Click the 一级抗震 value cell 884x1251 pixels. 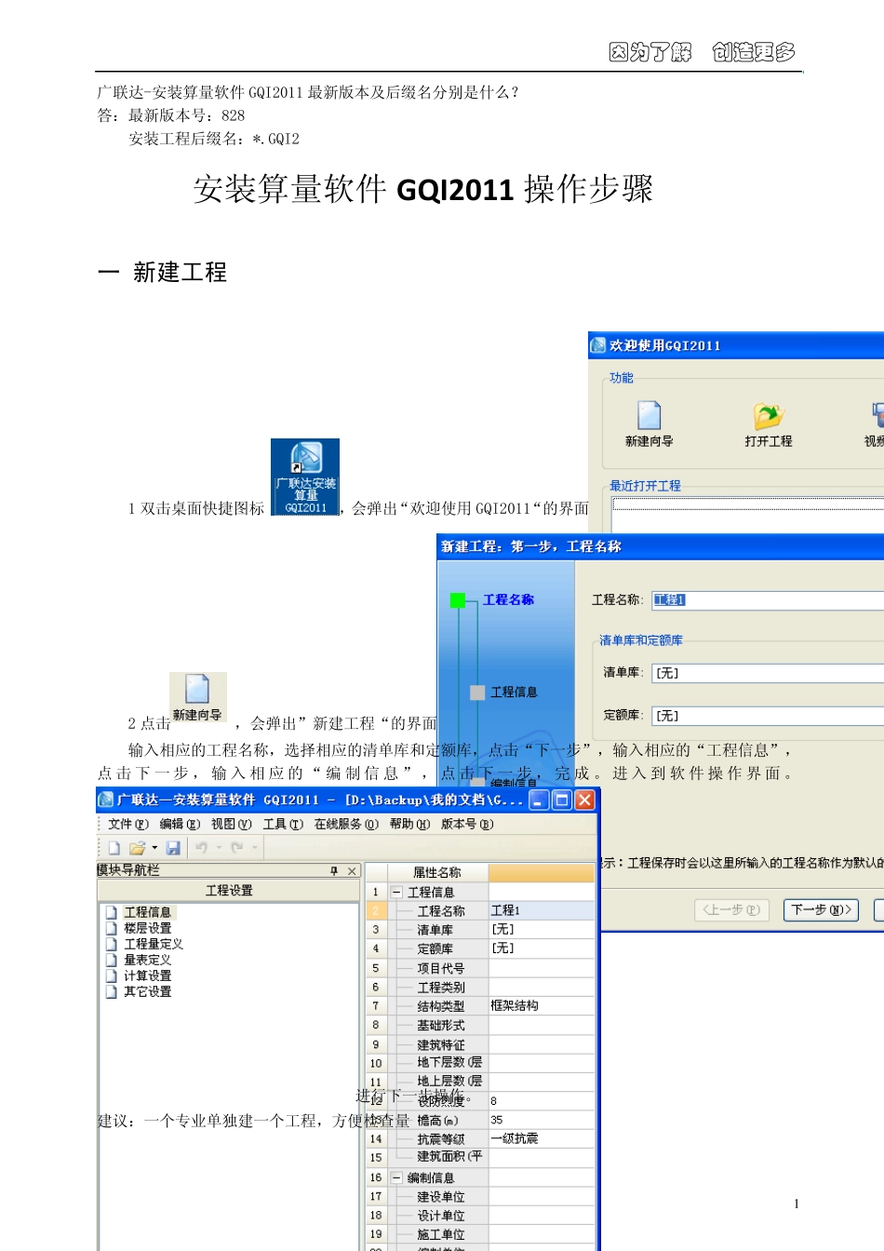[542, 1138]
